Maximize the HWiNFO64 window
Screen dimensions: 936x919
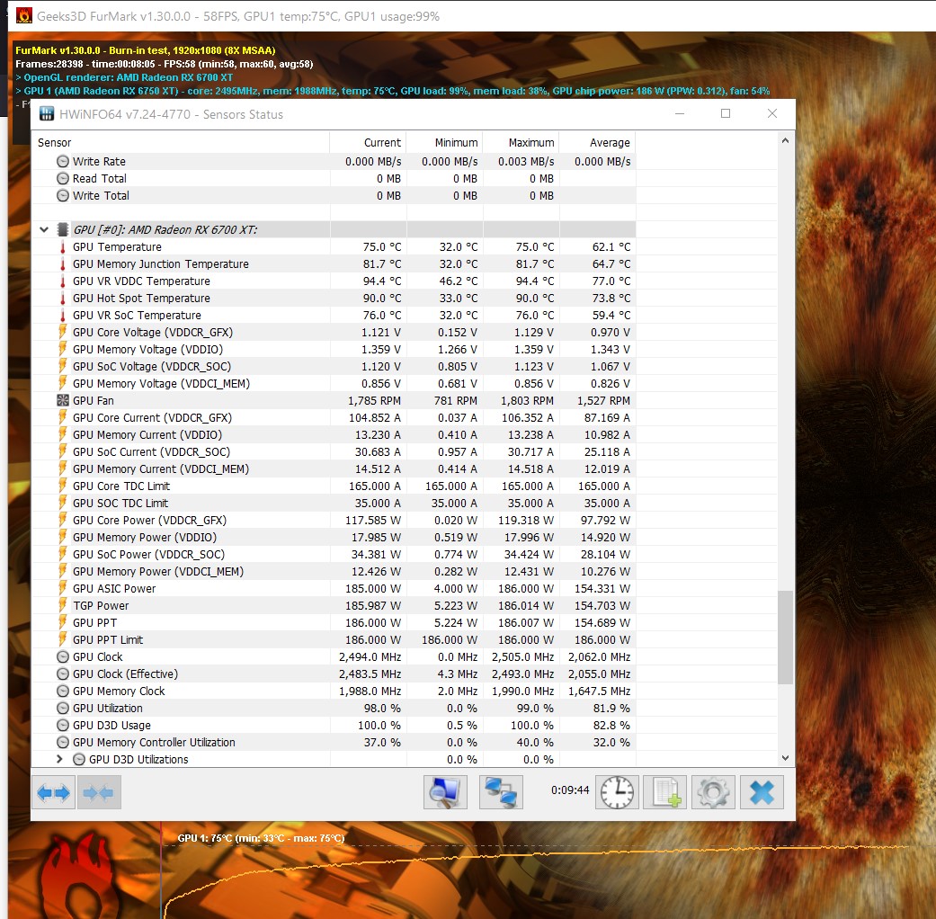point(726,113)
